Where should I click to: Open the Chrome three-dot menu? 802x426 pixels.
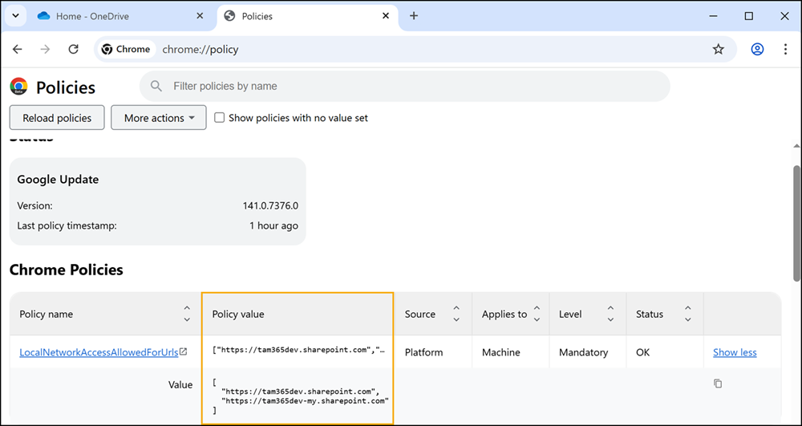pyautogui.click(x=786, y=49)
